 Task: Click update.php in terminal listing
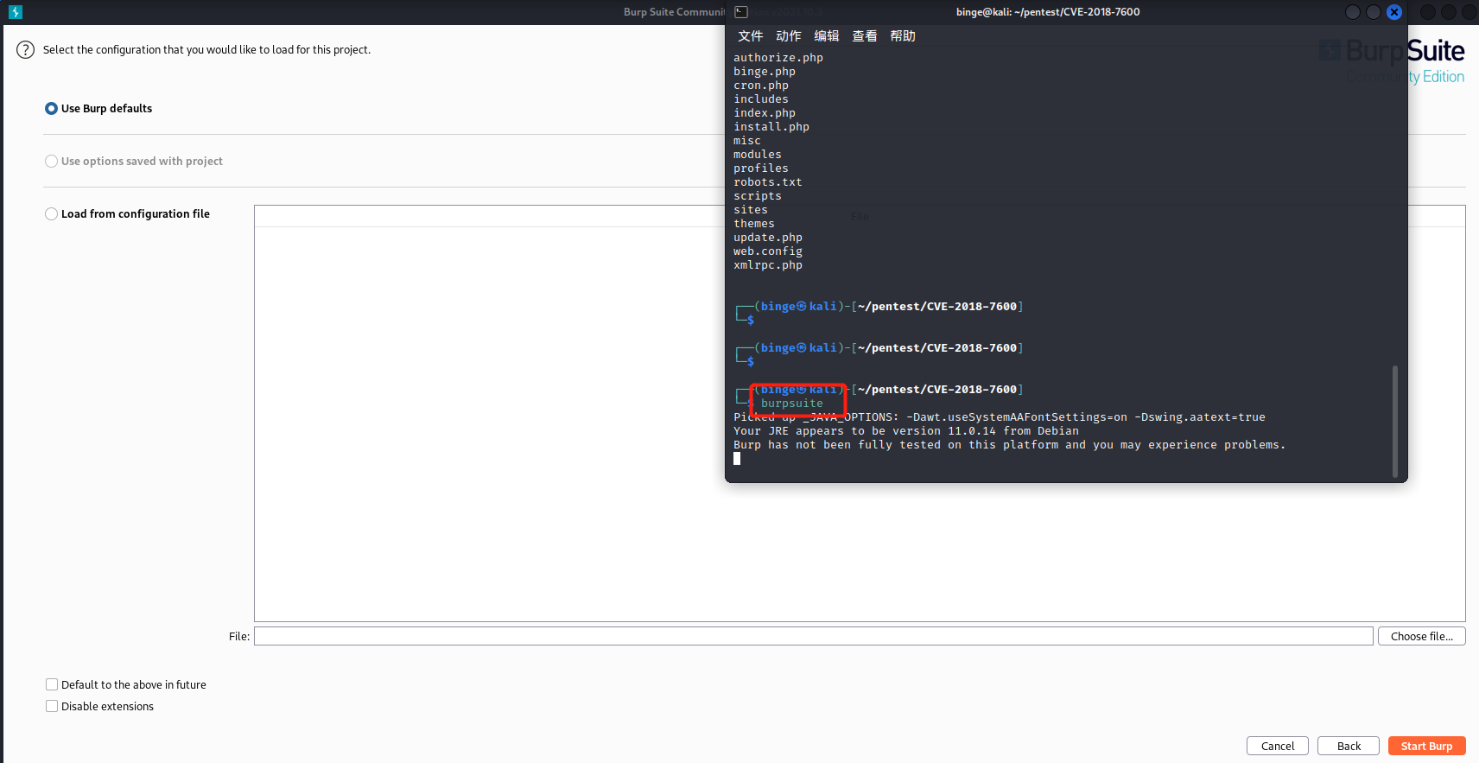[768, 238]
